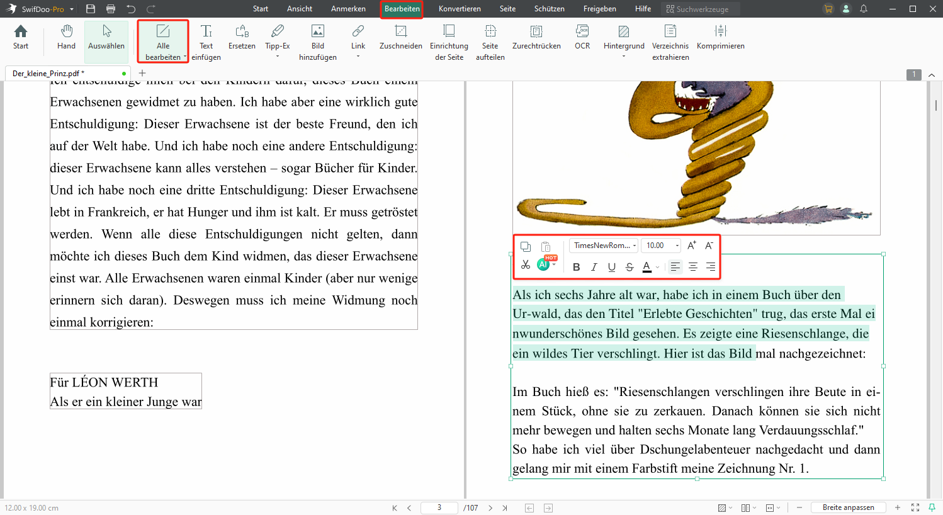
Task: Switch to the Anmerken tab
Action: coord(348,9)
